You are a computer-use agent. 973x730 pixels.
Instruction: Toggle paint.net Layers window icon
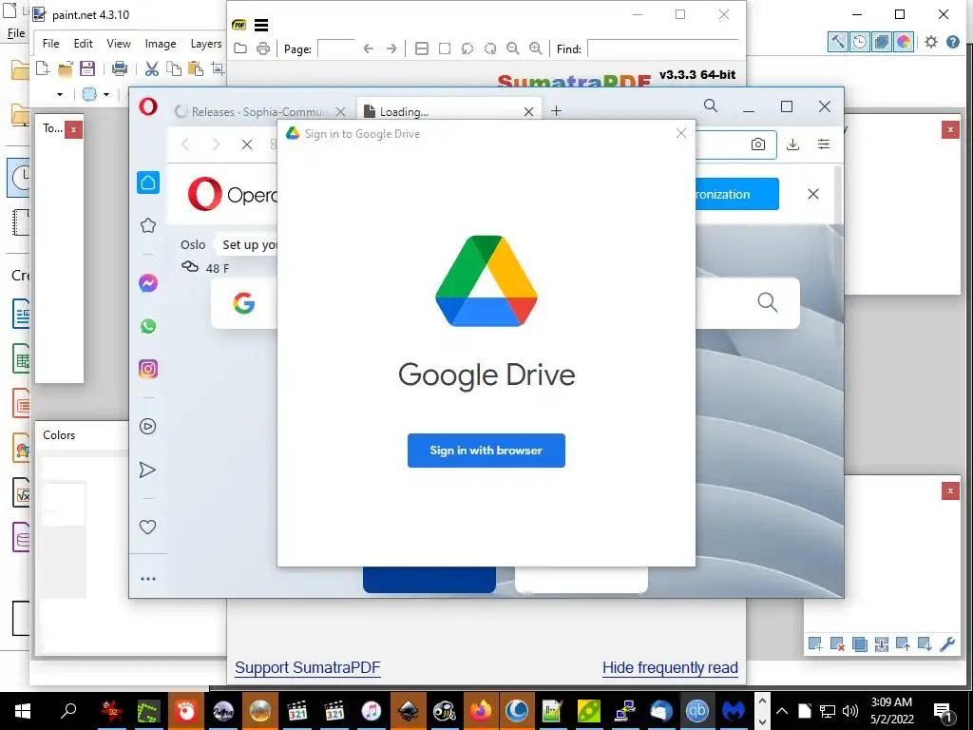(x=881, y=42)
